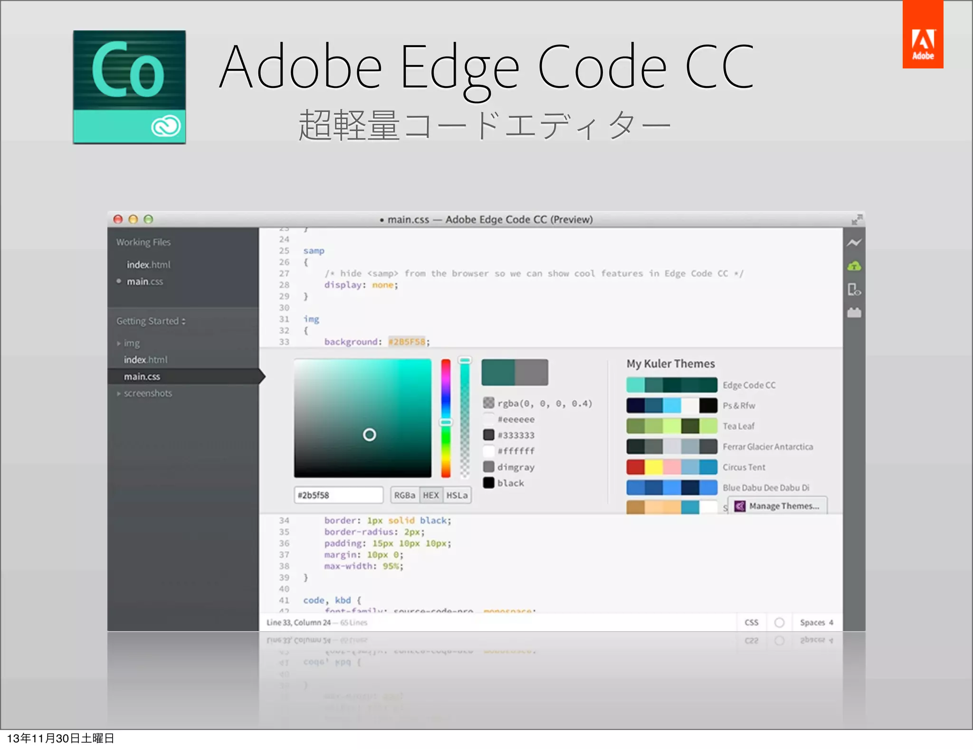
Task: Click the 'img' selector on line 31
Action: pos(311,319)
